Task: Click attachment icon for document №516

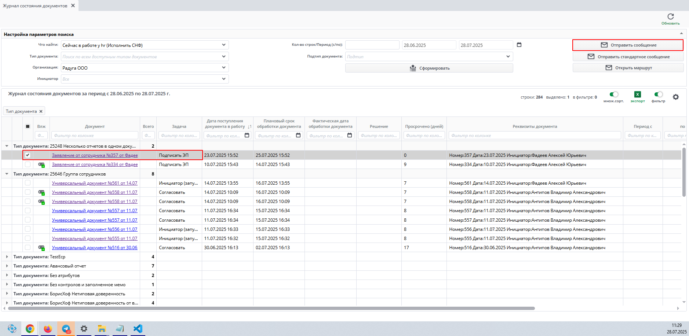Action: tap(41, 248)
